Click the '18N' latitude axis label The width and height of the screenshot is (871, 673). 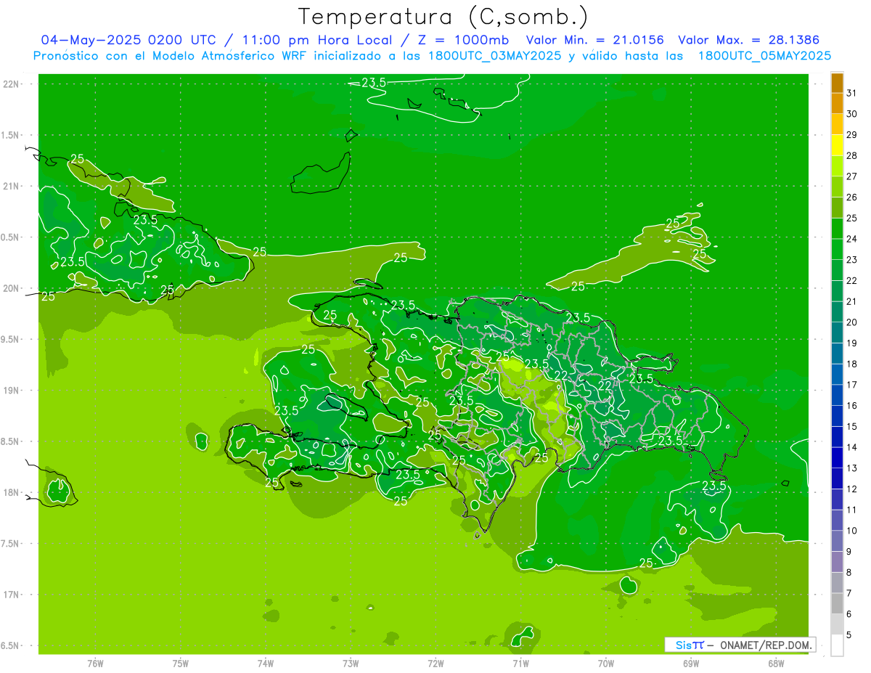pyautogui.click(x=10, y=492)
